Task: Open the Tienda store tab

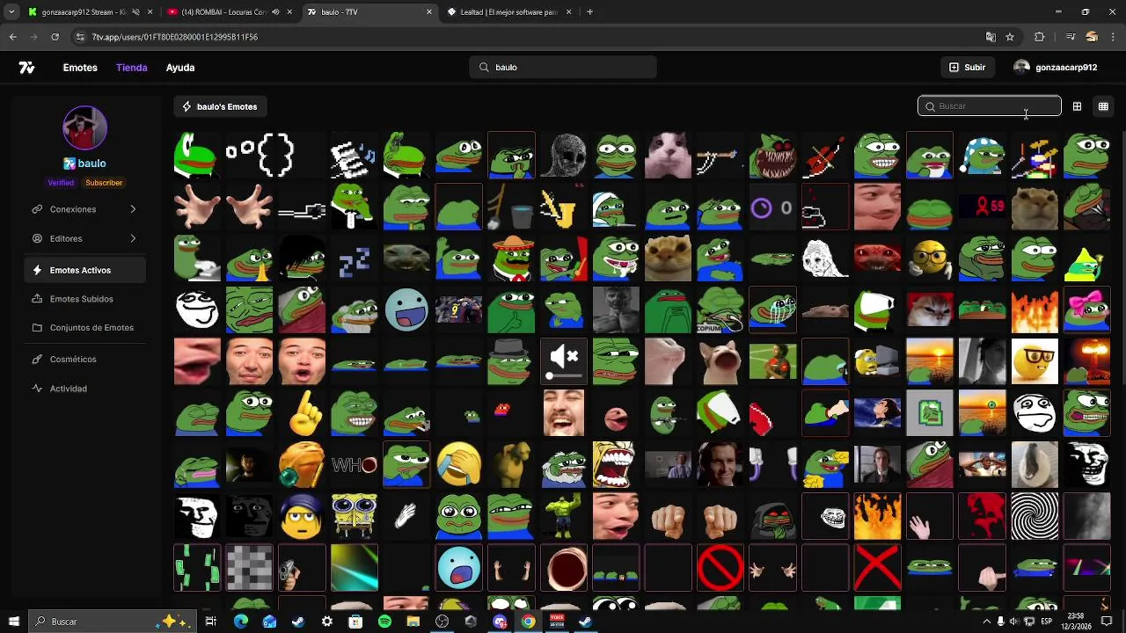Action: pyautogui.click(x=132, y=68)
